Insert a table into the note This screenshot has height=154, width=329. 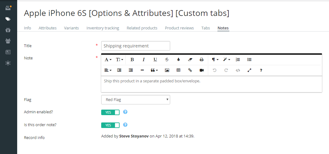[x=178, y=70]
